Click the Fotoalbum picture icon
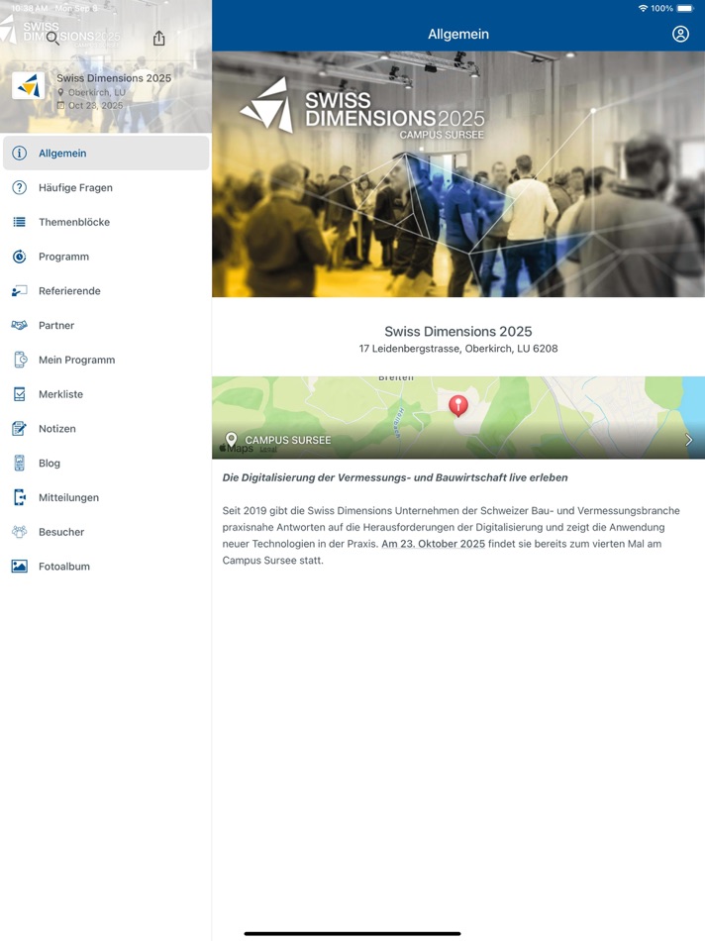 [20, 566]
